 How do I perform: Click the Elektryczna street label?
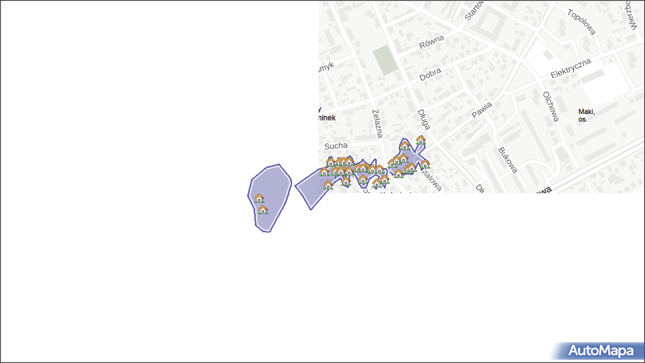coord(570,68)
